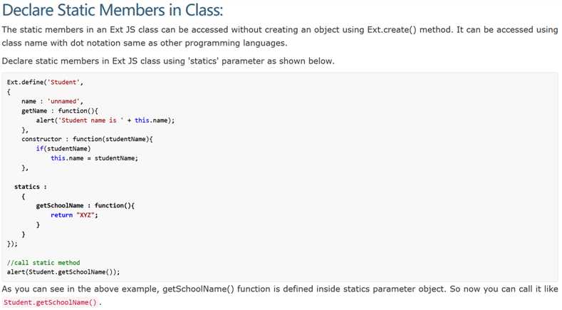Image resolution: width=562 pixels, height=310 pixels.
Task: Click 'Ext.define('Student',' code line
Action: (x=45, y=82)
